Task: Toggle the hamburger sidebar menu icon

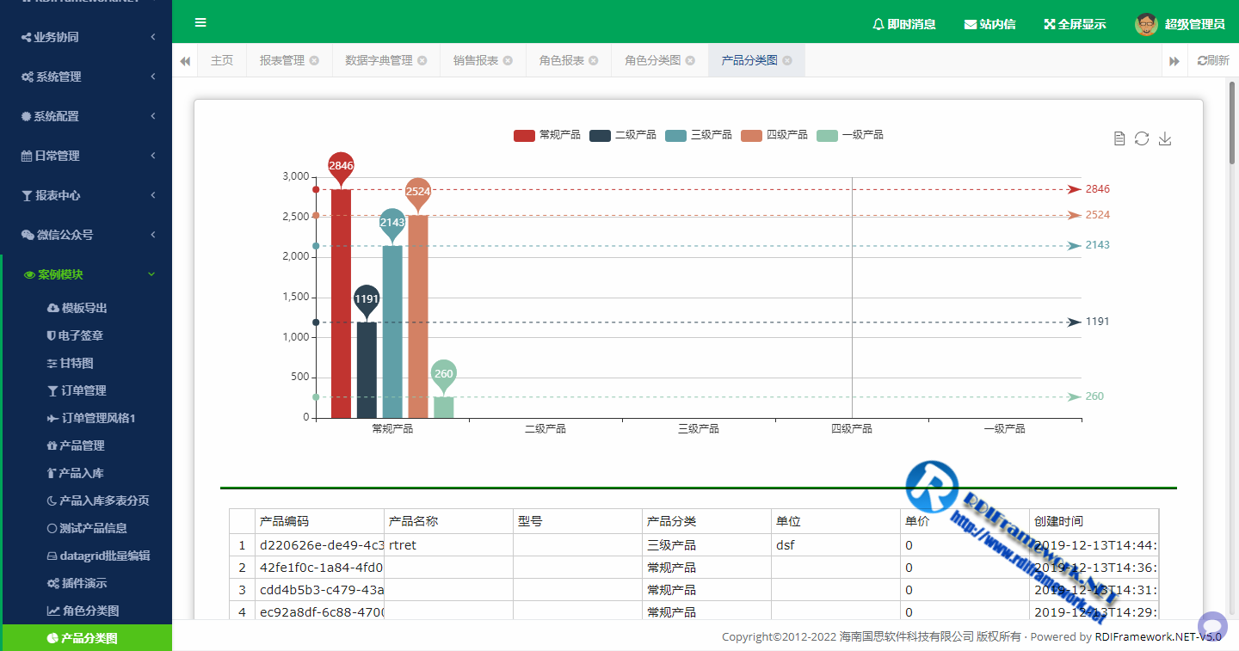Action: pos(200,22)
